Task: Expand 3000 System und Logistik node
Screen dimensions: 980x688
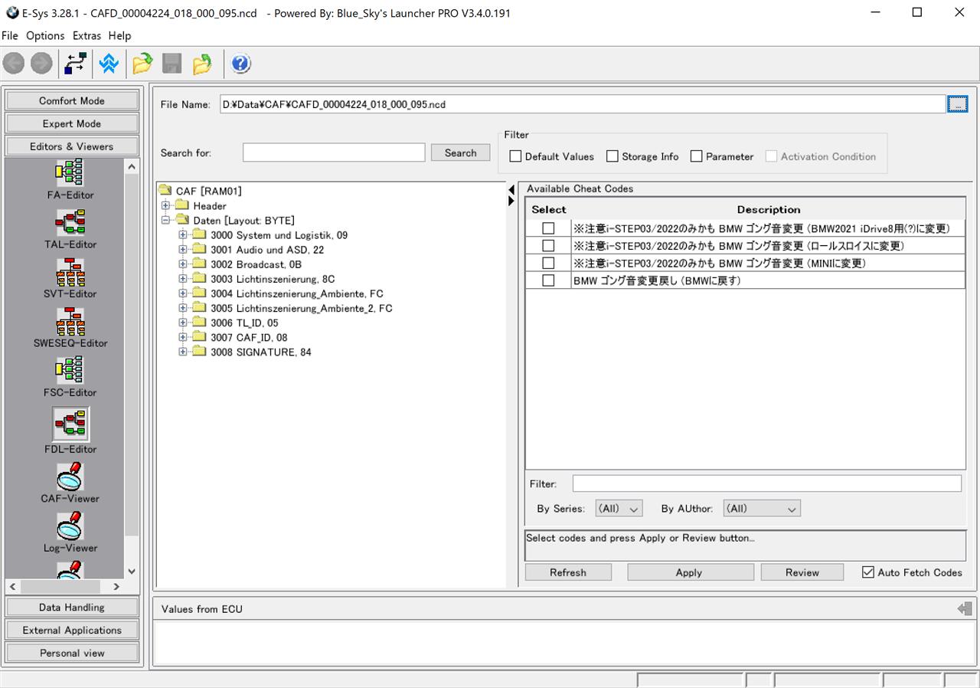Action: tap(183, 235)
